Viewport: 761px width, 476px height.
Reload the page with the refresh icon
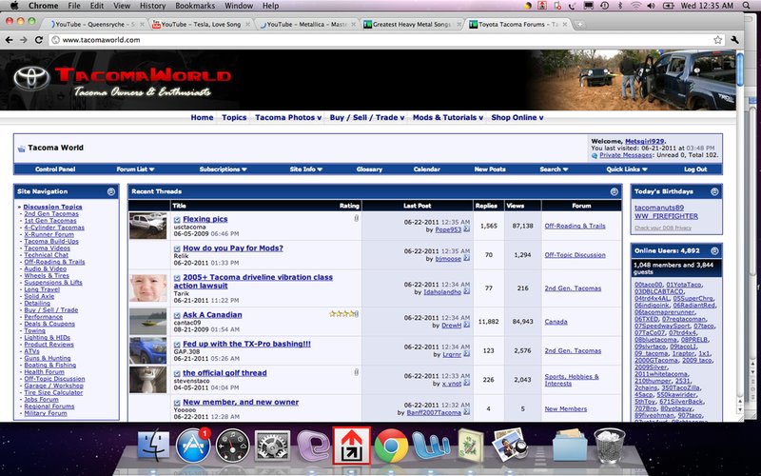pos(39,40)
